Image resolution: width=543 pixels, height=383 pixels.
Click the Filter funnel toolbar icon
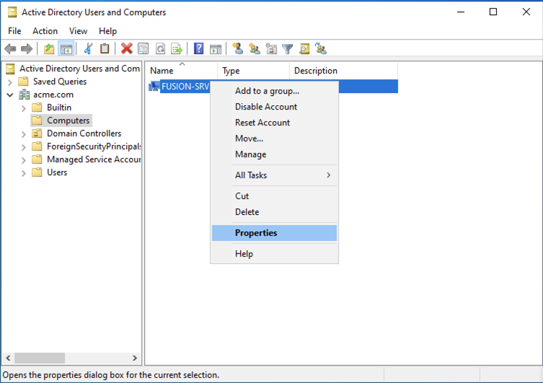coord(288,49)
